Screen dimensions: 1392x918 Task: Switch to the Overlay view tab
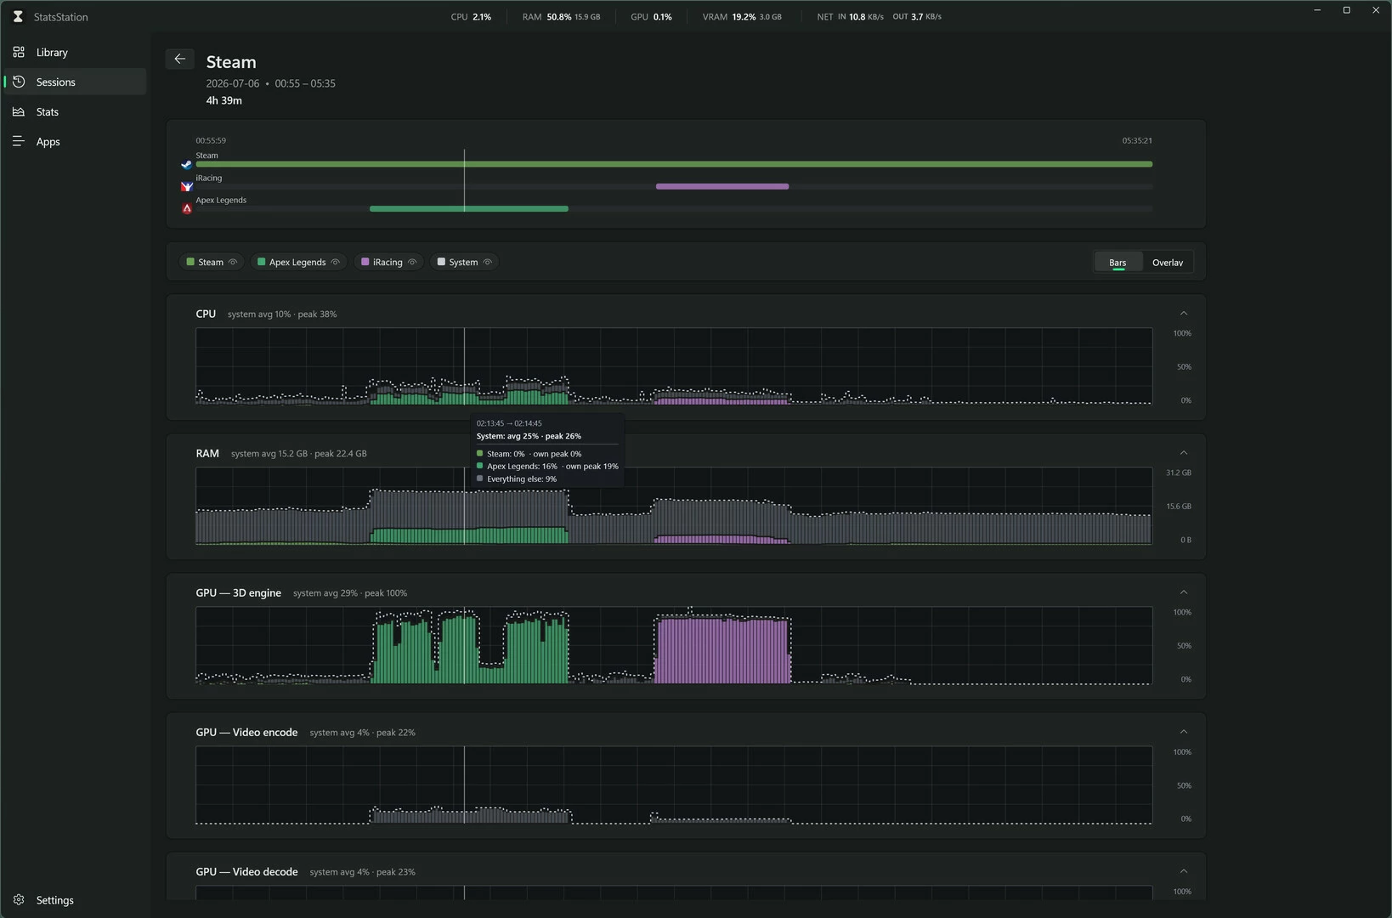click(x=1168, y=263)
